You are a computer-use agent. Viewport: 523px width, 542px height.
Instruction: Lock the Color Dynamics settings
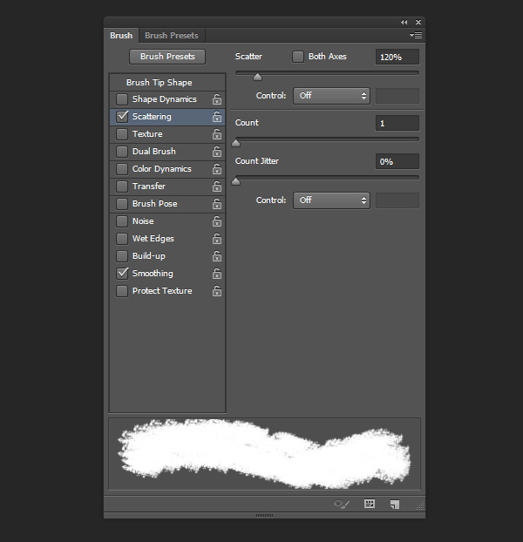pyautogui.click(x=217, y=169)
